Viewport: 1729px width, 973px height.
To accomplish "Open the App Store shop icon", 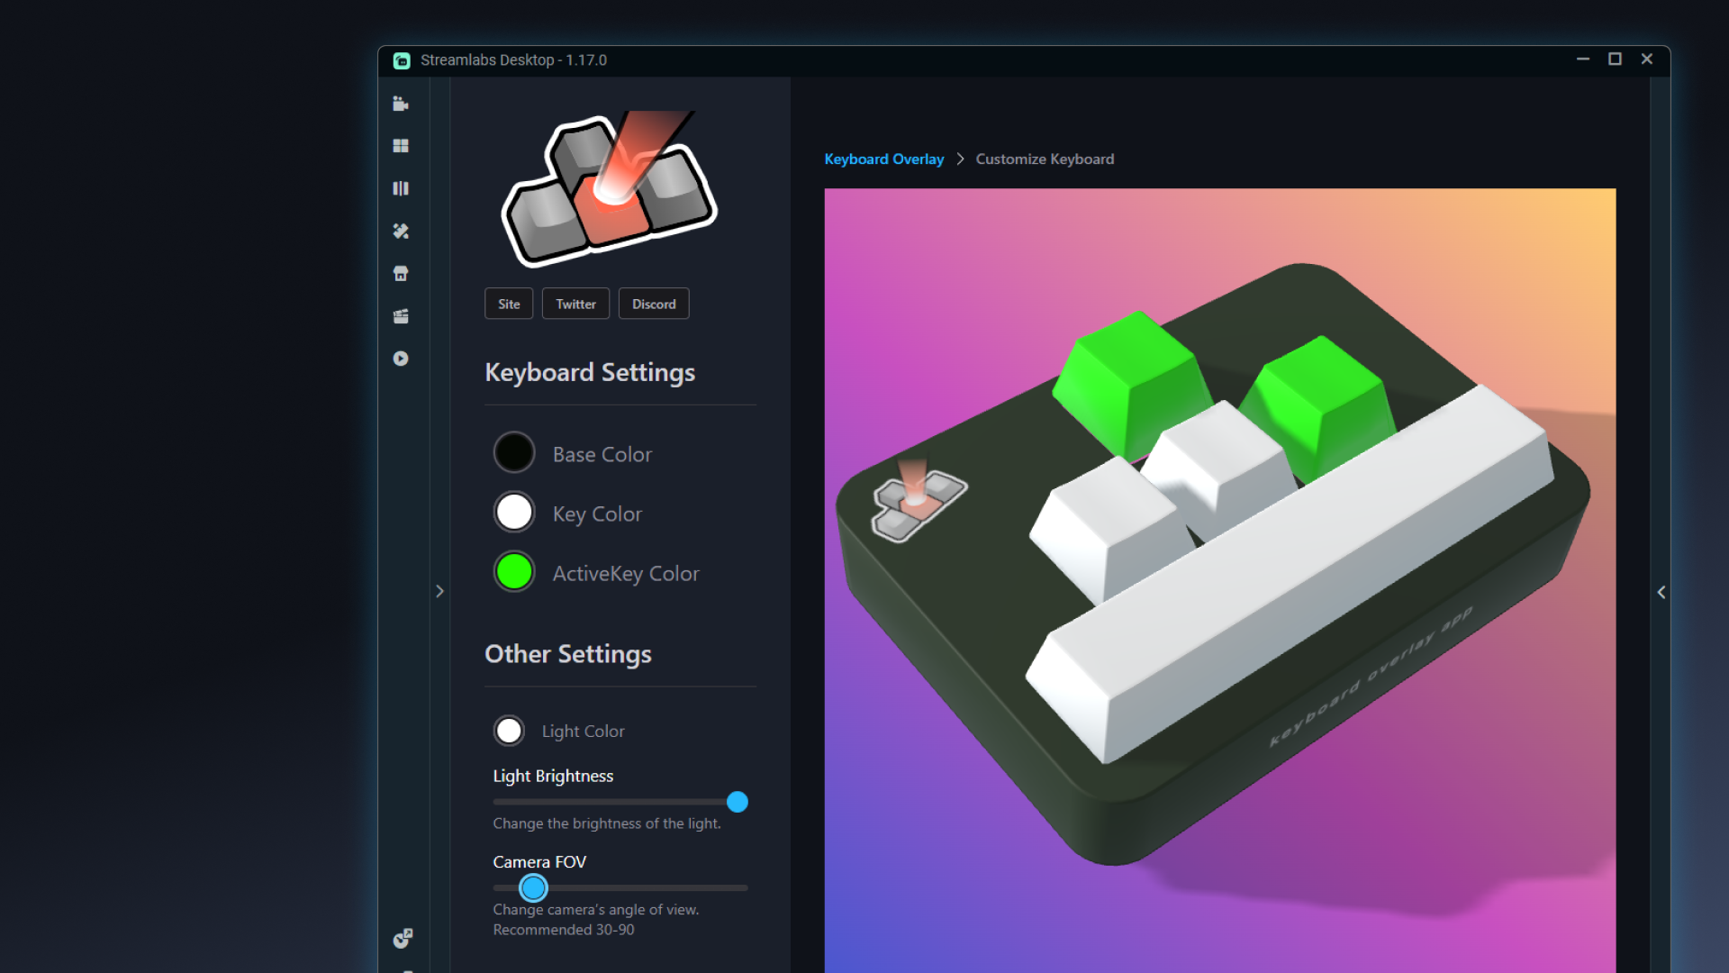I will (401, 274).
